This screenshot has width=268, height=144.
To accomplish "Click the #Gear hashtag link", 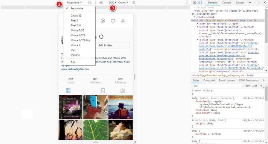I will pos(103,62).
